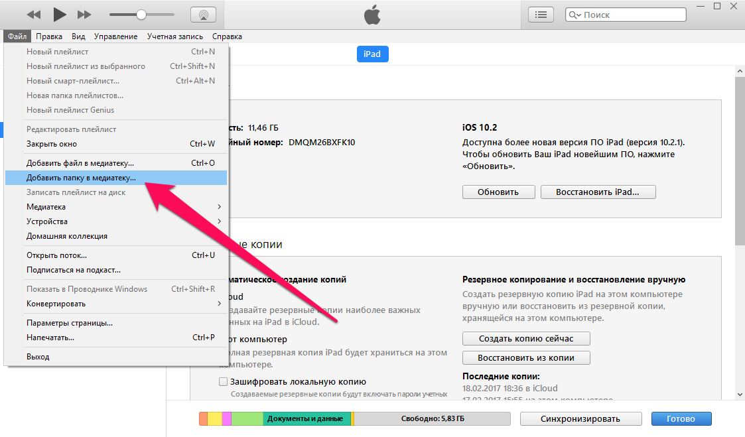Click the 'Документы и данные' storage segment
The height and width of the screenshot is (437, 745).
coord(306,418)
